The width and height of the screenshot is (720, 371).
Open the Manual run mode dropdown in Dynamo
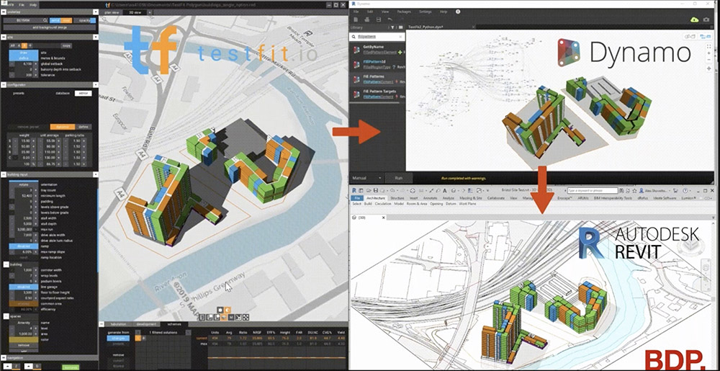[x=366, y=178]
